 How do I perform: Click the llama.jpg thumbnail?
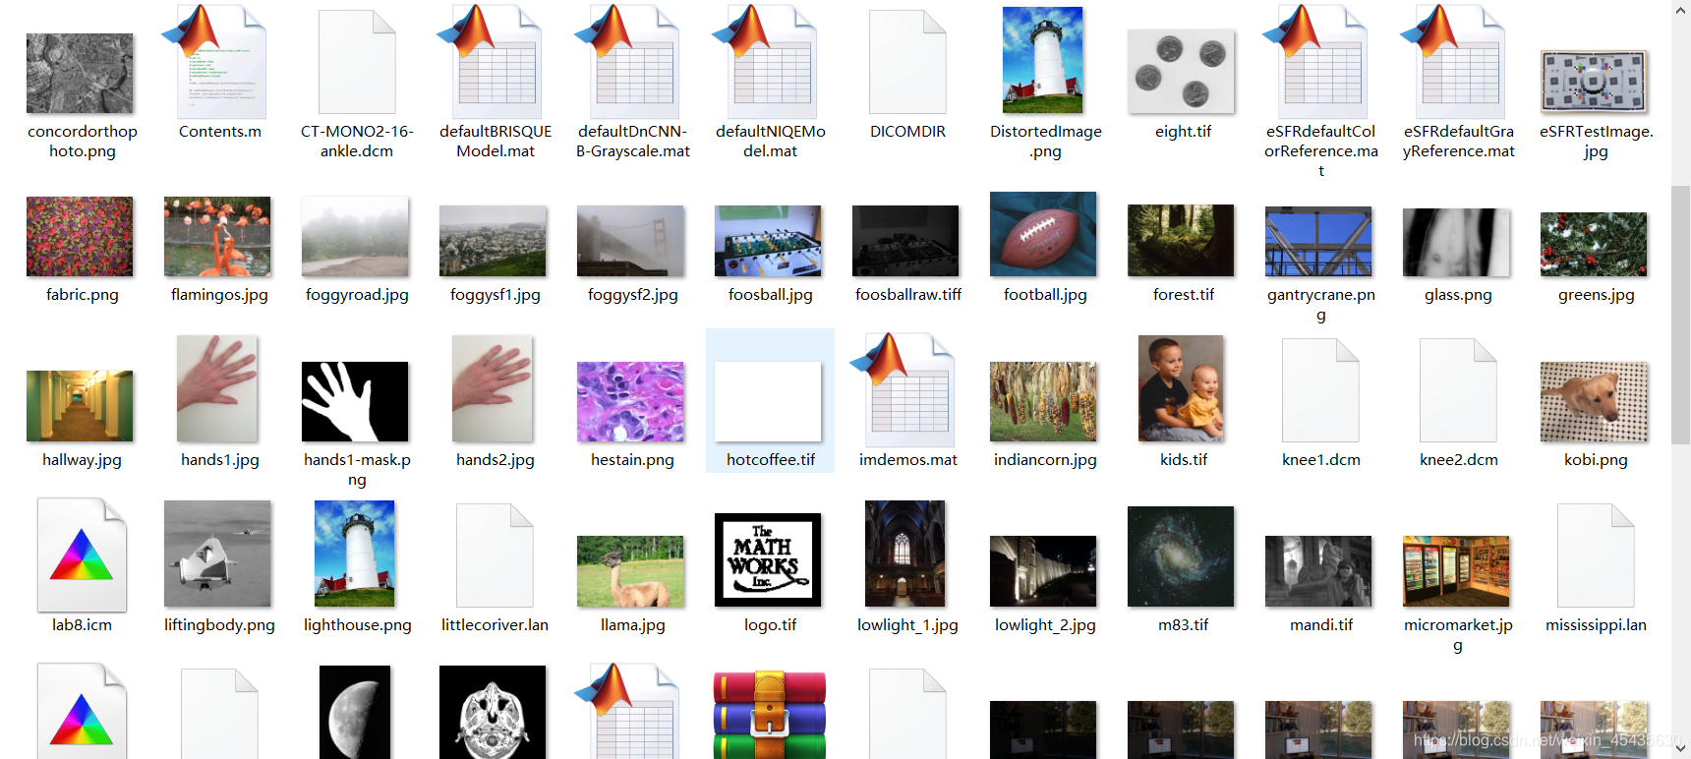(x=630, y=571)
